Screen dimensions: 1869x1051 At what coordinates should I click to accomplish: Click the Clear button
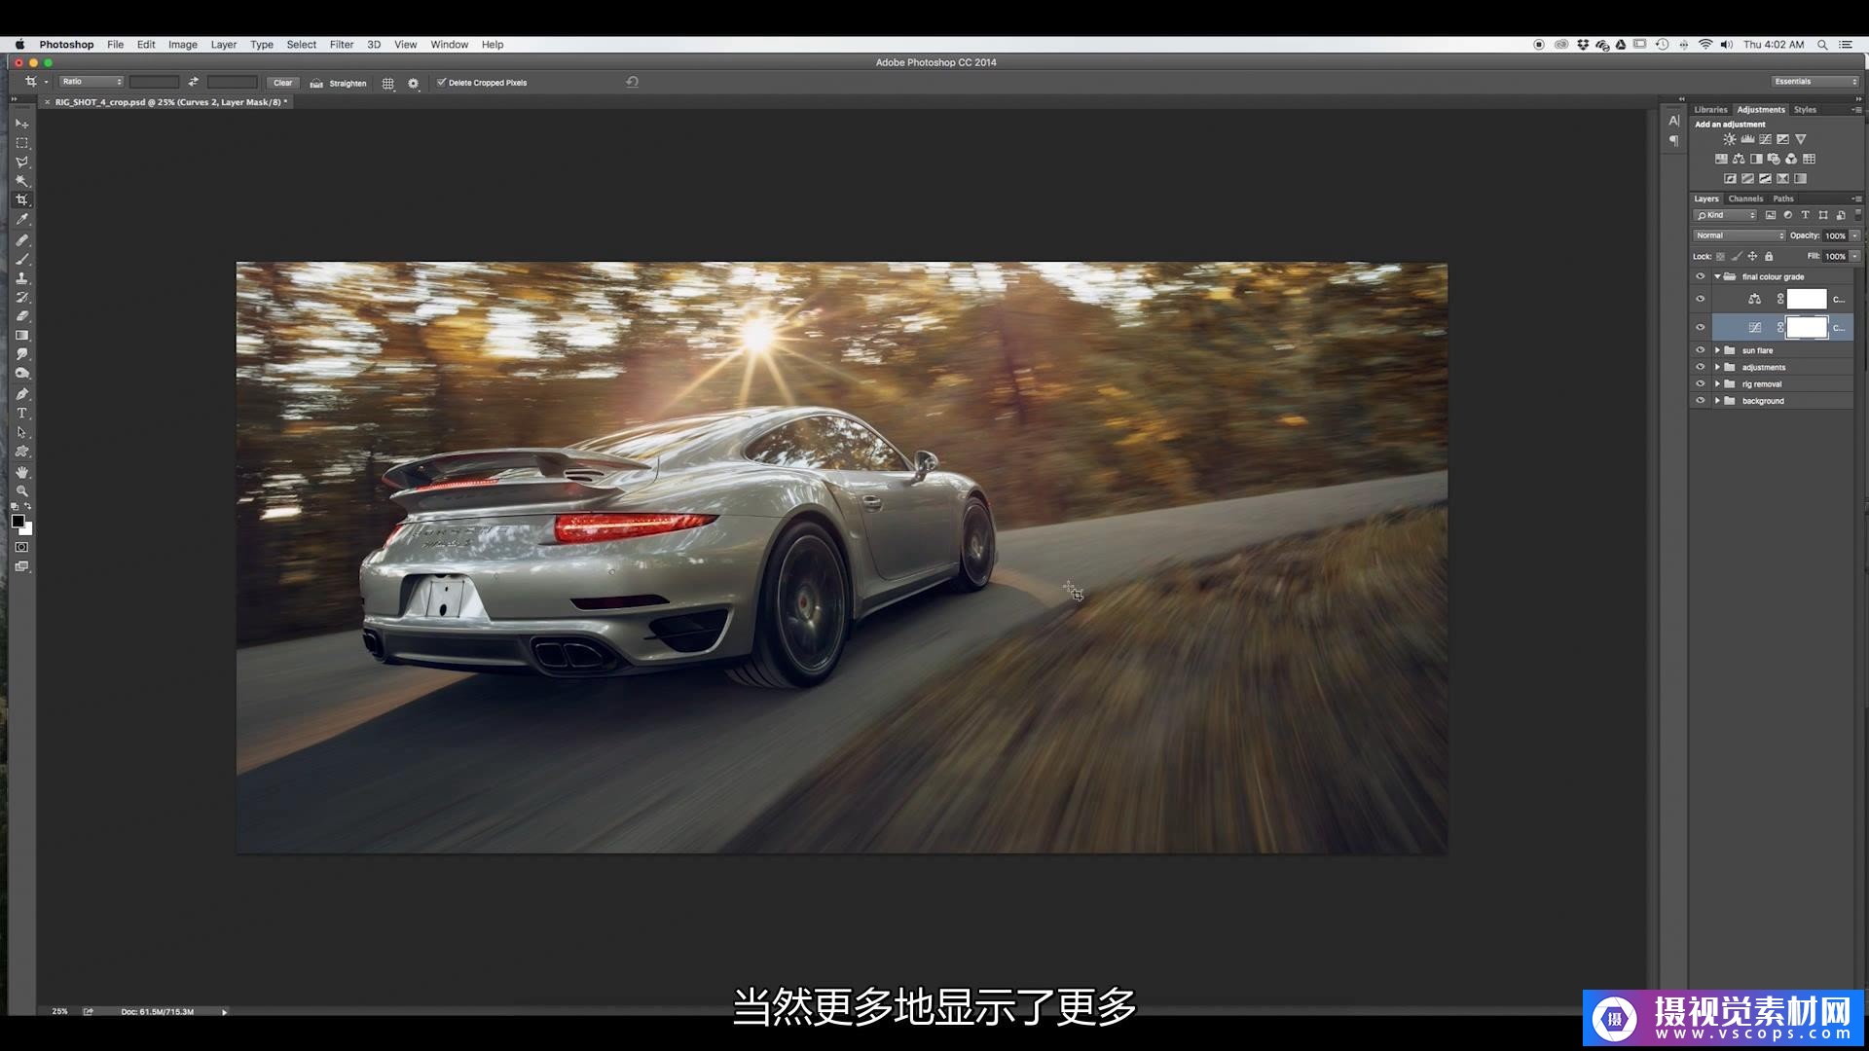click(x=282, y=83)
